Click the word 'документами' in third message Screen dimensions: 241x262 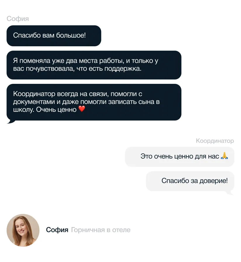coord(34,102)
